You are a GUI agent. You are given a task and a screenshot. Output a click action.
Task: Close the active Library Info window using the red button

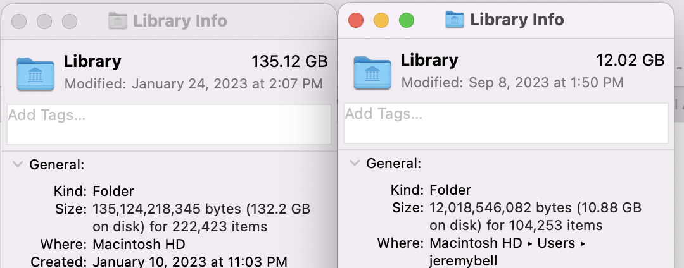pos(356,20)
